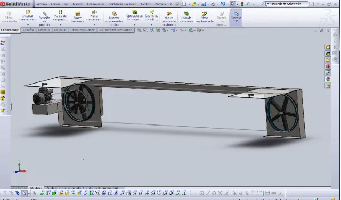This screenshot has height=200, width=341.
Task: Choose the Smart Fasteners tool
Action: pyautogui.click(x=77, y=18)
